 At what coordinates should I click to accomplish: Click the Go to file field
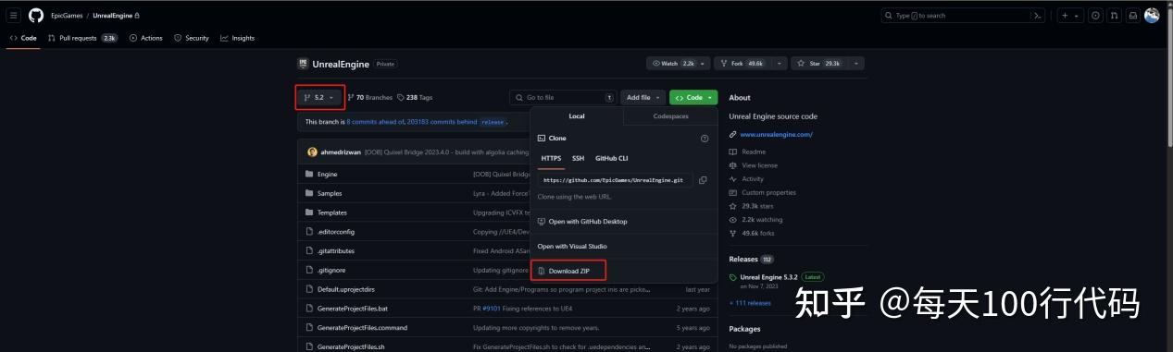pos(563,97)
